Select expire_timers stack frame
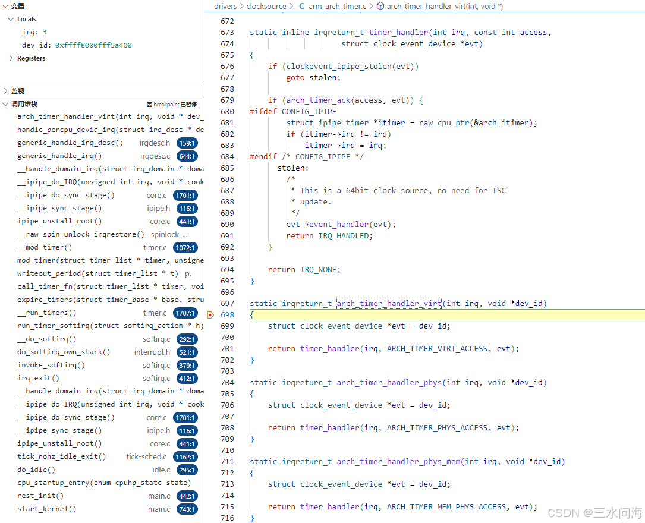Screen dimensions: 645x523 pyautogui.click(x=102, y=300)
